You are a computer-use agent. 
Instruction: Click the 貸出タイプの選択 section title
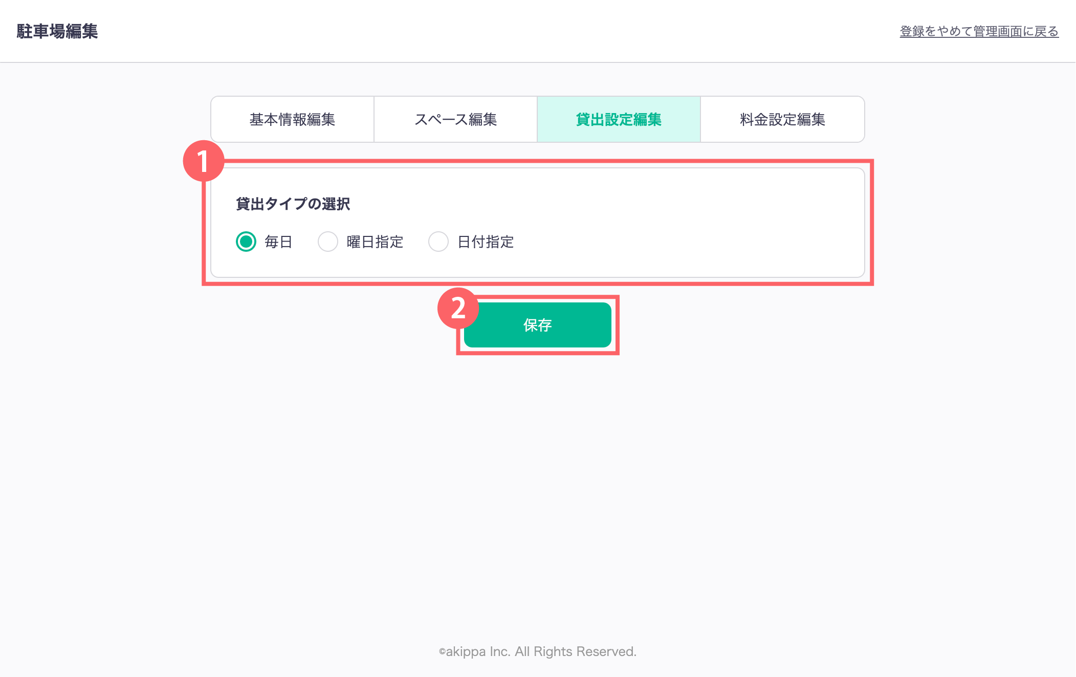click(293, 204)
